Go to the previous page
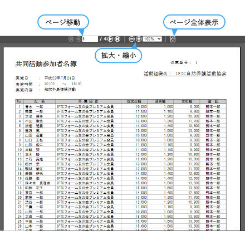Image resolution: width=245 pixels, height=245 pixels. pyautogui.click(x=79, y=39)
